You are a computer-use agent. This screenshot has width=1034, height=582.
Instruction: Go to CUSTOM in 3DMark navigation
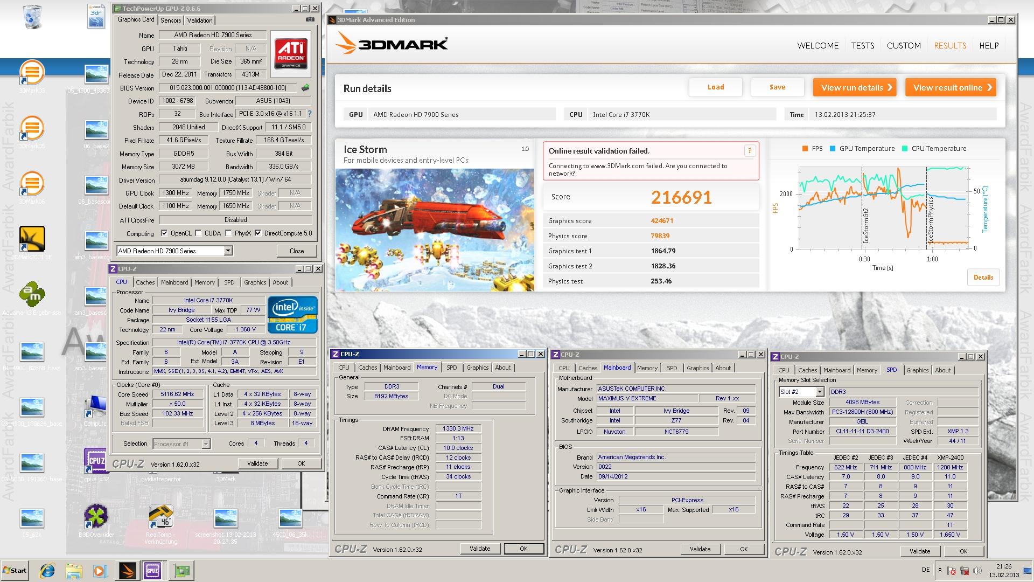click(x=904, y=46)
